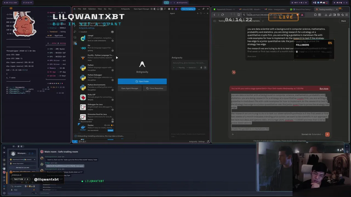Screen dimensions: 351x197
Task: Click manage gear for Python Debugger extension
Action: pyautogui.click(x=112, y=80)
